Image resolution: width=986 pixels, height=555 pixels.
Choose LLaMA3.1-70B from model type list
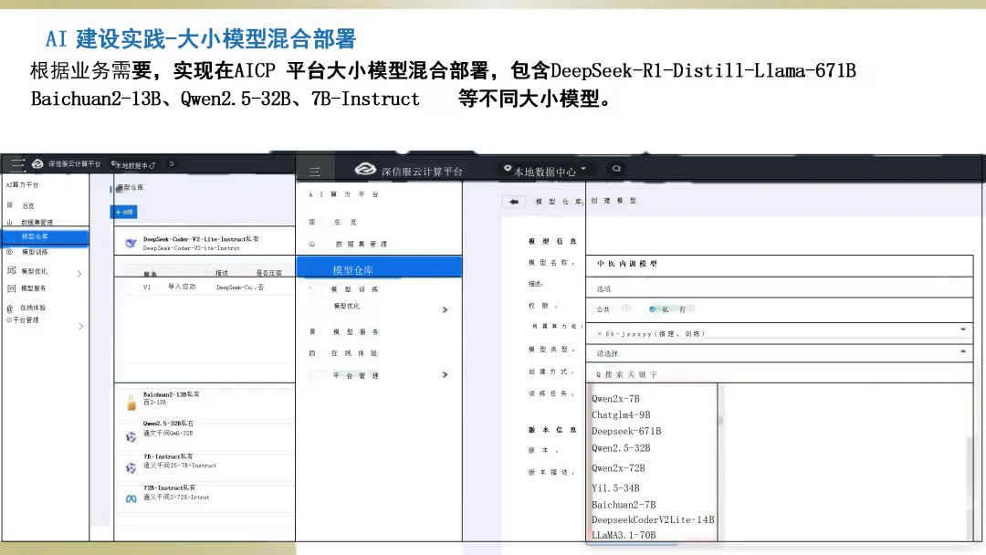pyautogui.click(x=624, y=535)
